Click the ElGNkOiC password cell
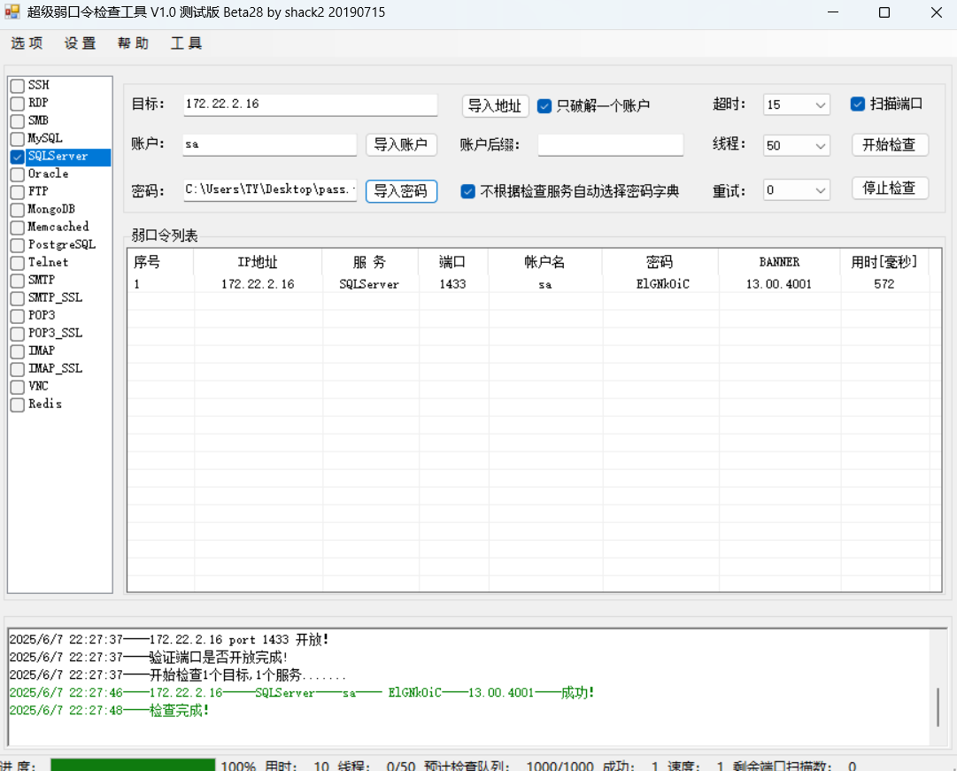957x771 pixels. pos(663,284)
